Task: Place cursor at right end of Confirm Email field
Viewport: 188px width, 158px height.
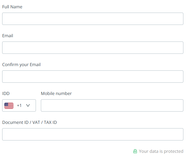Action: 180,77
